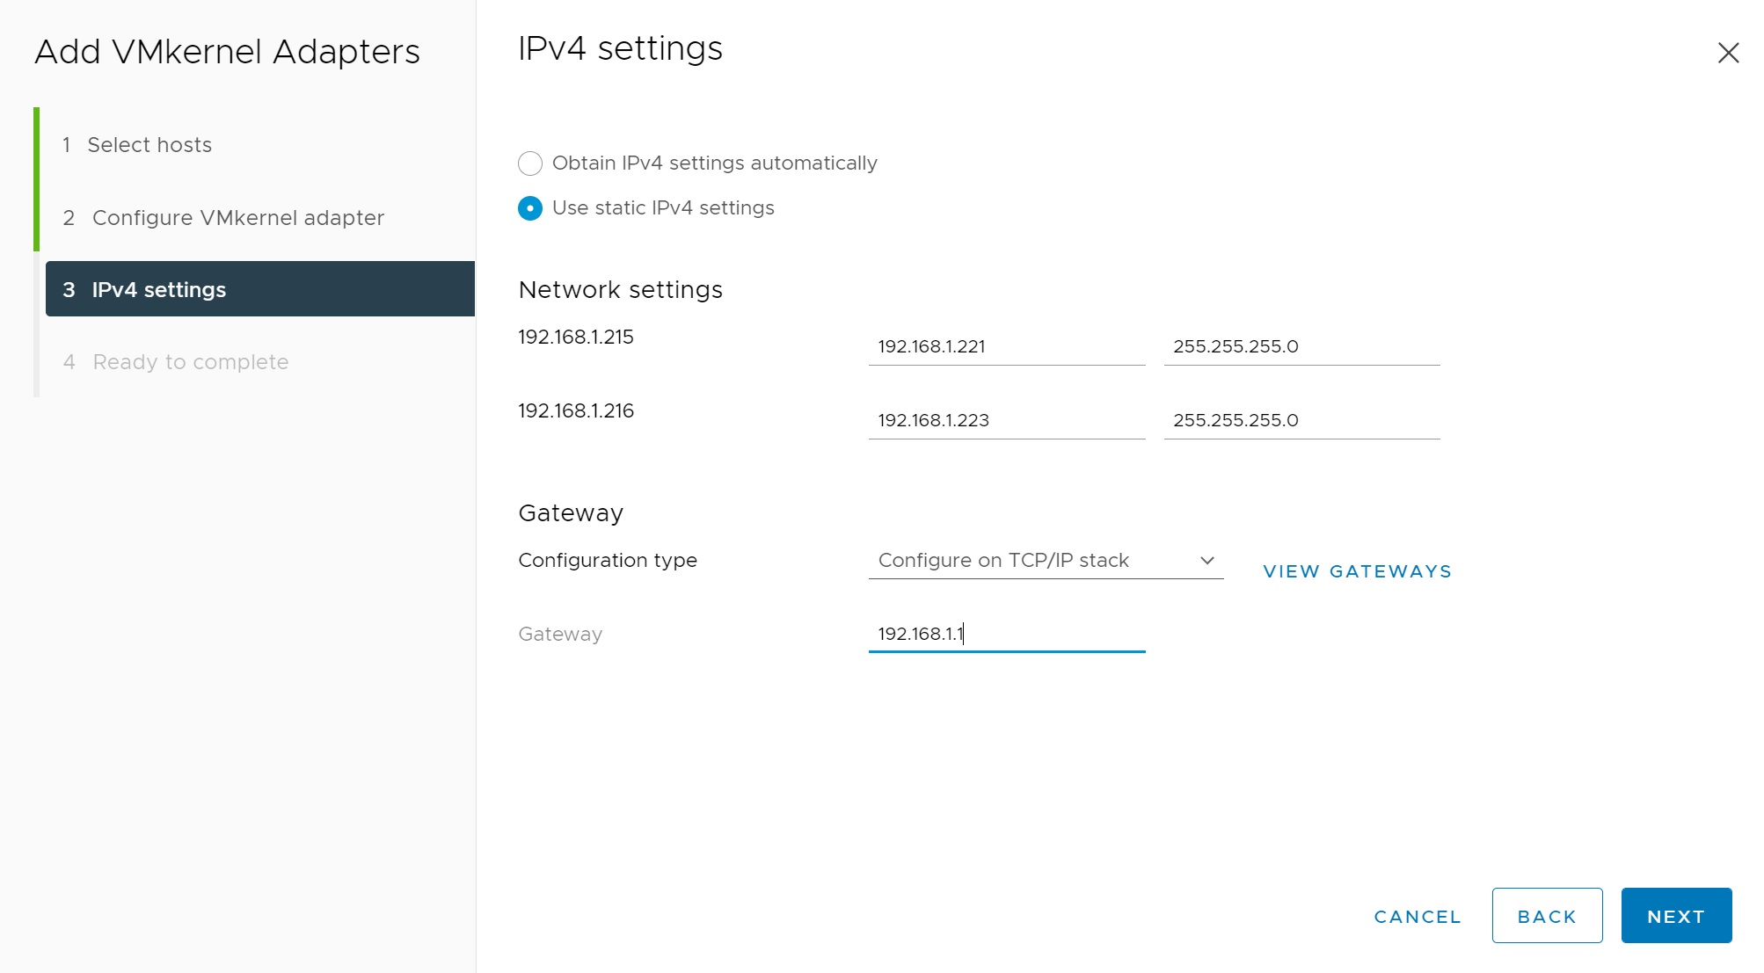The image size is (1764, 973).
Task: Close the Add VMkernel Adapters dialog
Action: coord(1728,53)
